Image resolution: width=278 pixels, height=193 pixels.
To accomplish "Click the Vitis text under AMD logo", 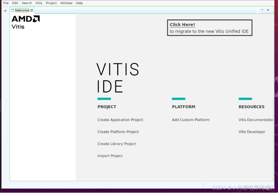I will tap(18, 27).
